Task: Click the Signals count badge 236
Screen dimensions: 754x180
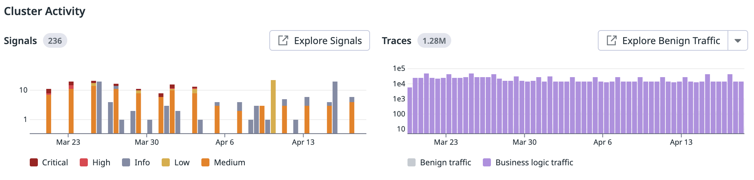Action: tap(55, 41)
